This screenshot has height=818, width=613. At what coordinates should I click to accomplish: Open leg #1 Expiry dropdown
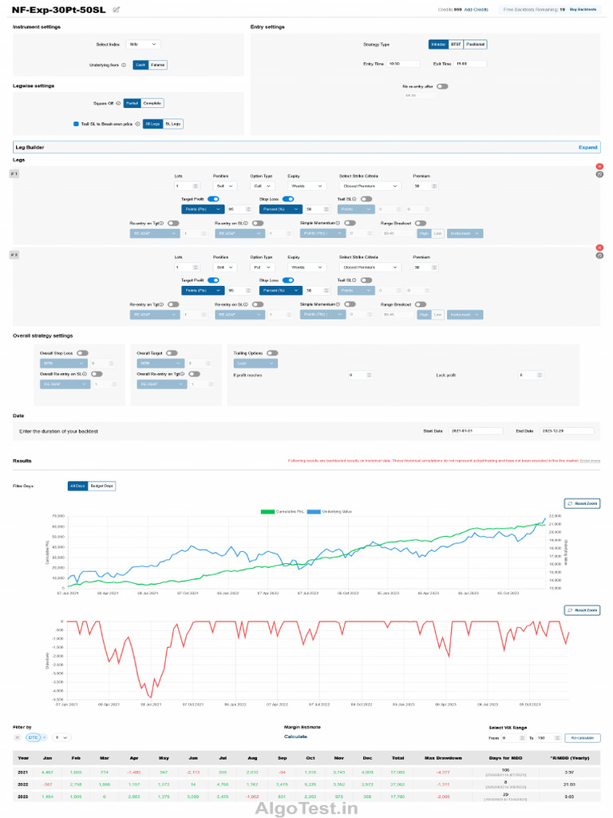307,186
